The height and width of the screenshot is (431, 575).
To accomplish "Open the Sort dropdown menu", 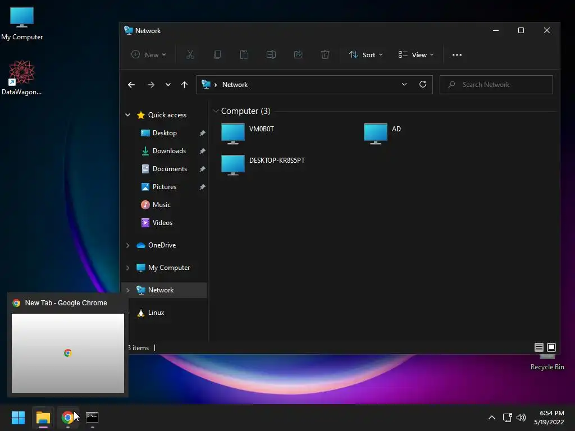I will pos(366,54).
